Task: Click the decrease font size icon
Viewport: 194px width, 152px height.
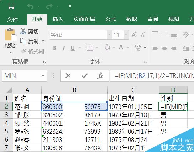Action: (143, 35)
